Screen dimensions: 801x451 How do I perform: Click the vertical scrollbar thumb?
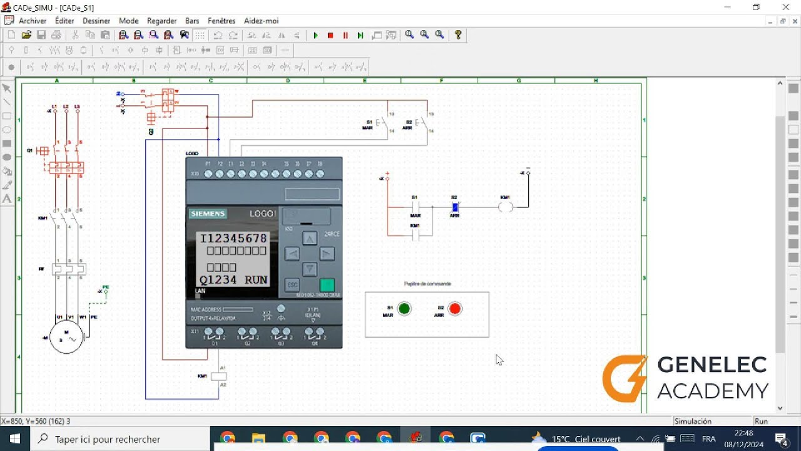coord(780,233)
